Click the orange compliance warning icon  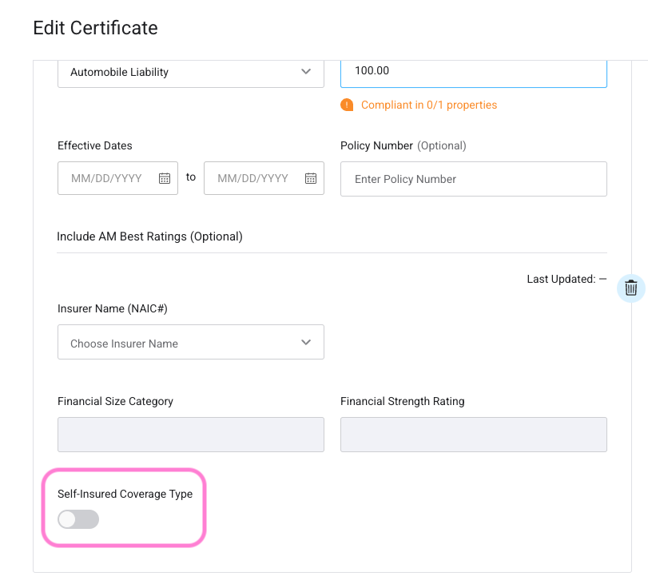pos(347,105)
